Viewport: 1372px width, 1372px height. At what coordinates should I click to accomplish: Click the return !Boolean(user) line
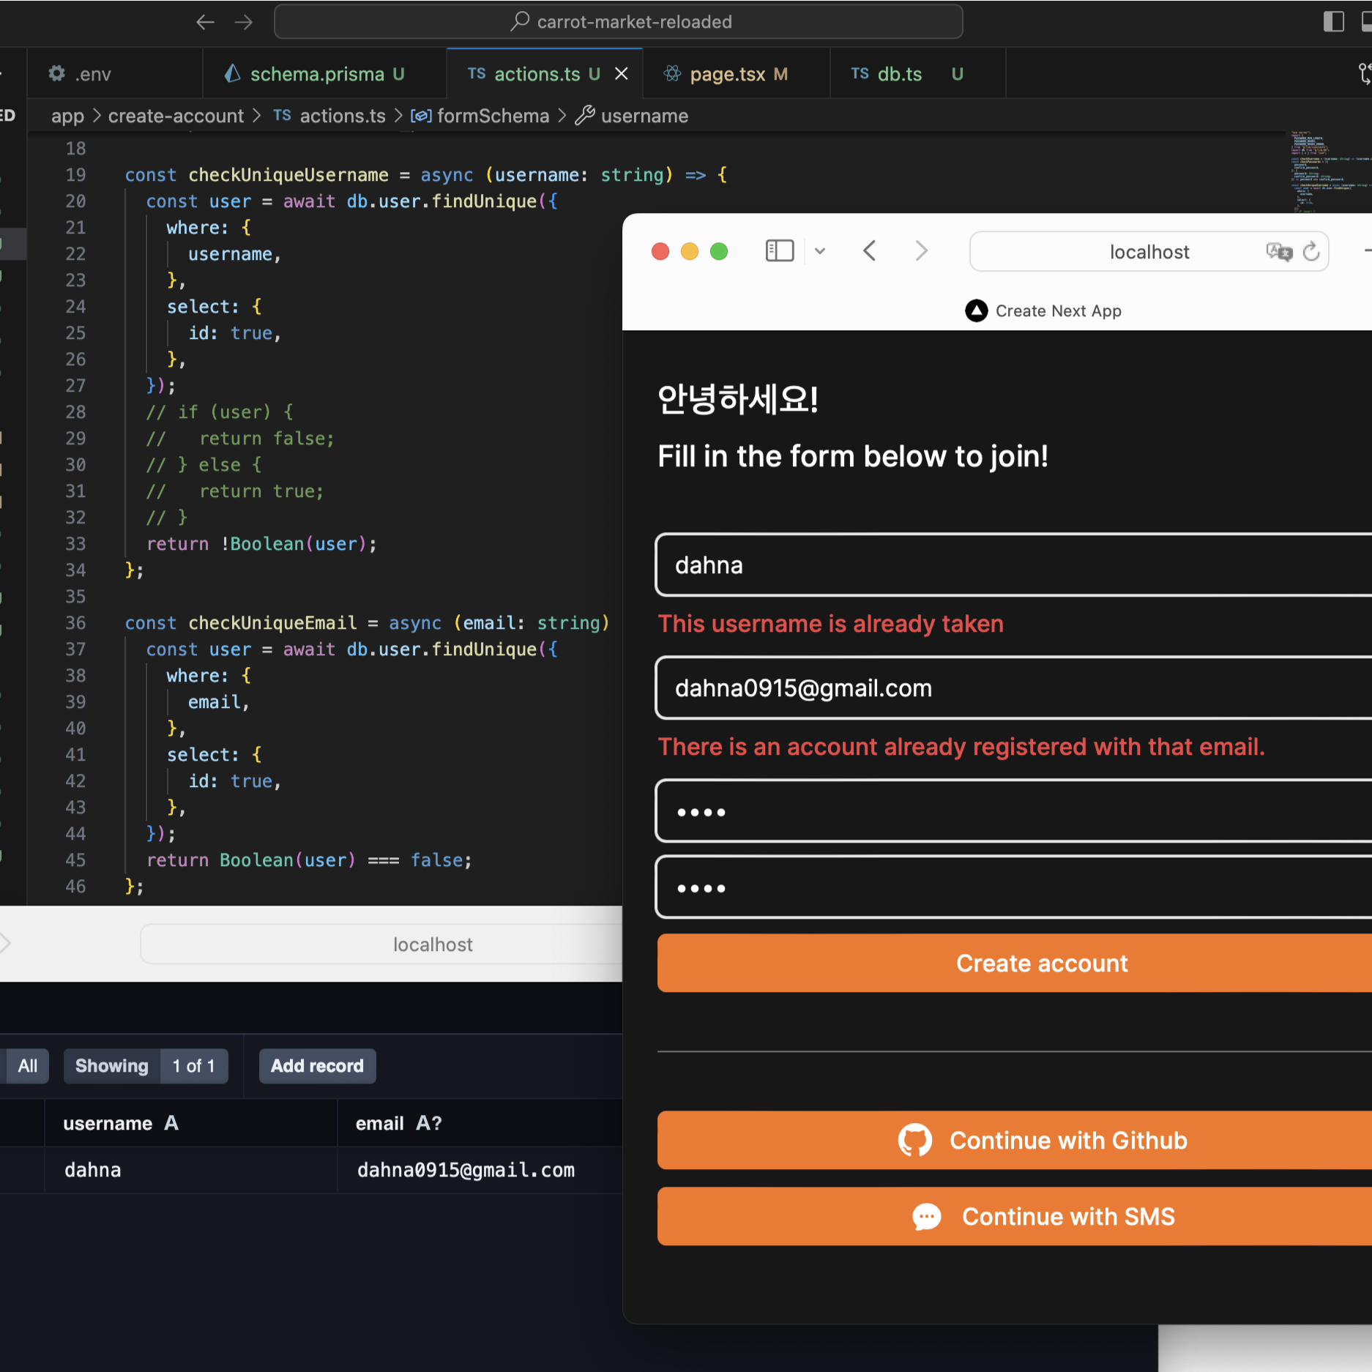tap(262, 544)
